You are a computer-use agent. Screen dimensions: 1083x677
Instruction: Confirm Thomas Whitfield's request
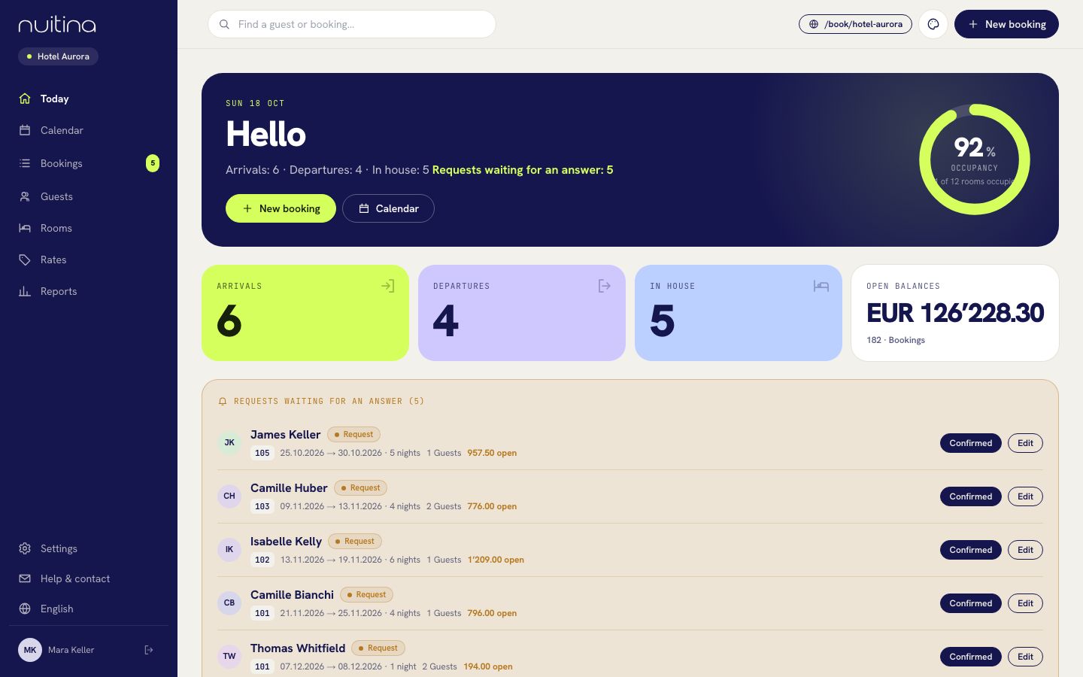tap(971, 657)
